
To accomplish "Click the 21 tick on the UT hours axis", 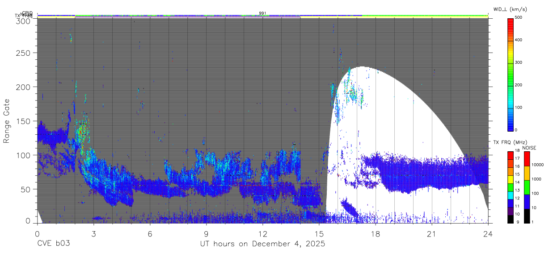I will pos(431,233).
